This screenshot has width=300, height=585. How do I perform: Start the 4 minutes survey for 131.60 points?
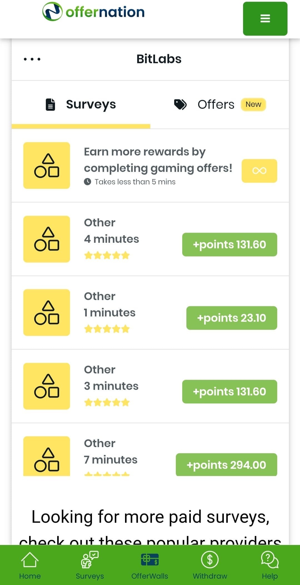229,245
